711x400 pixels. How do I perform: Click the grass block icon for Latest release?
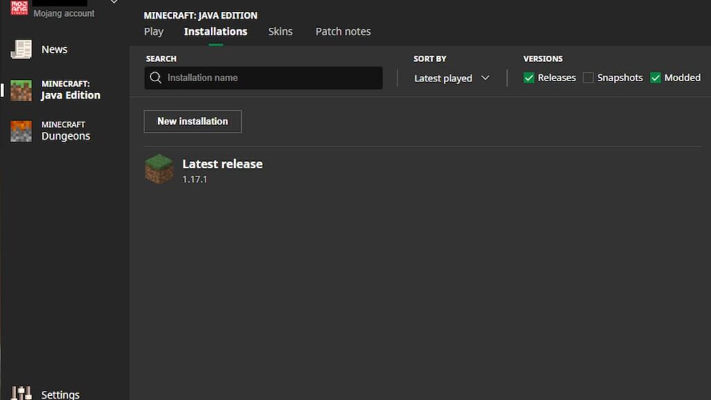[159, 170]
